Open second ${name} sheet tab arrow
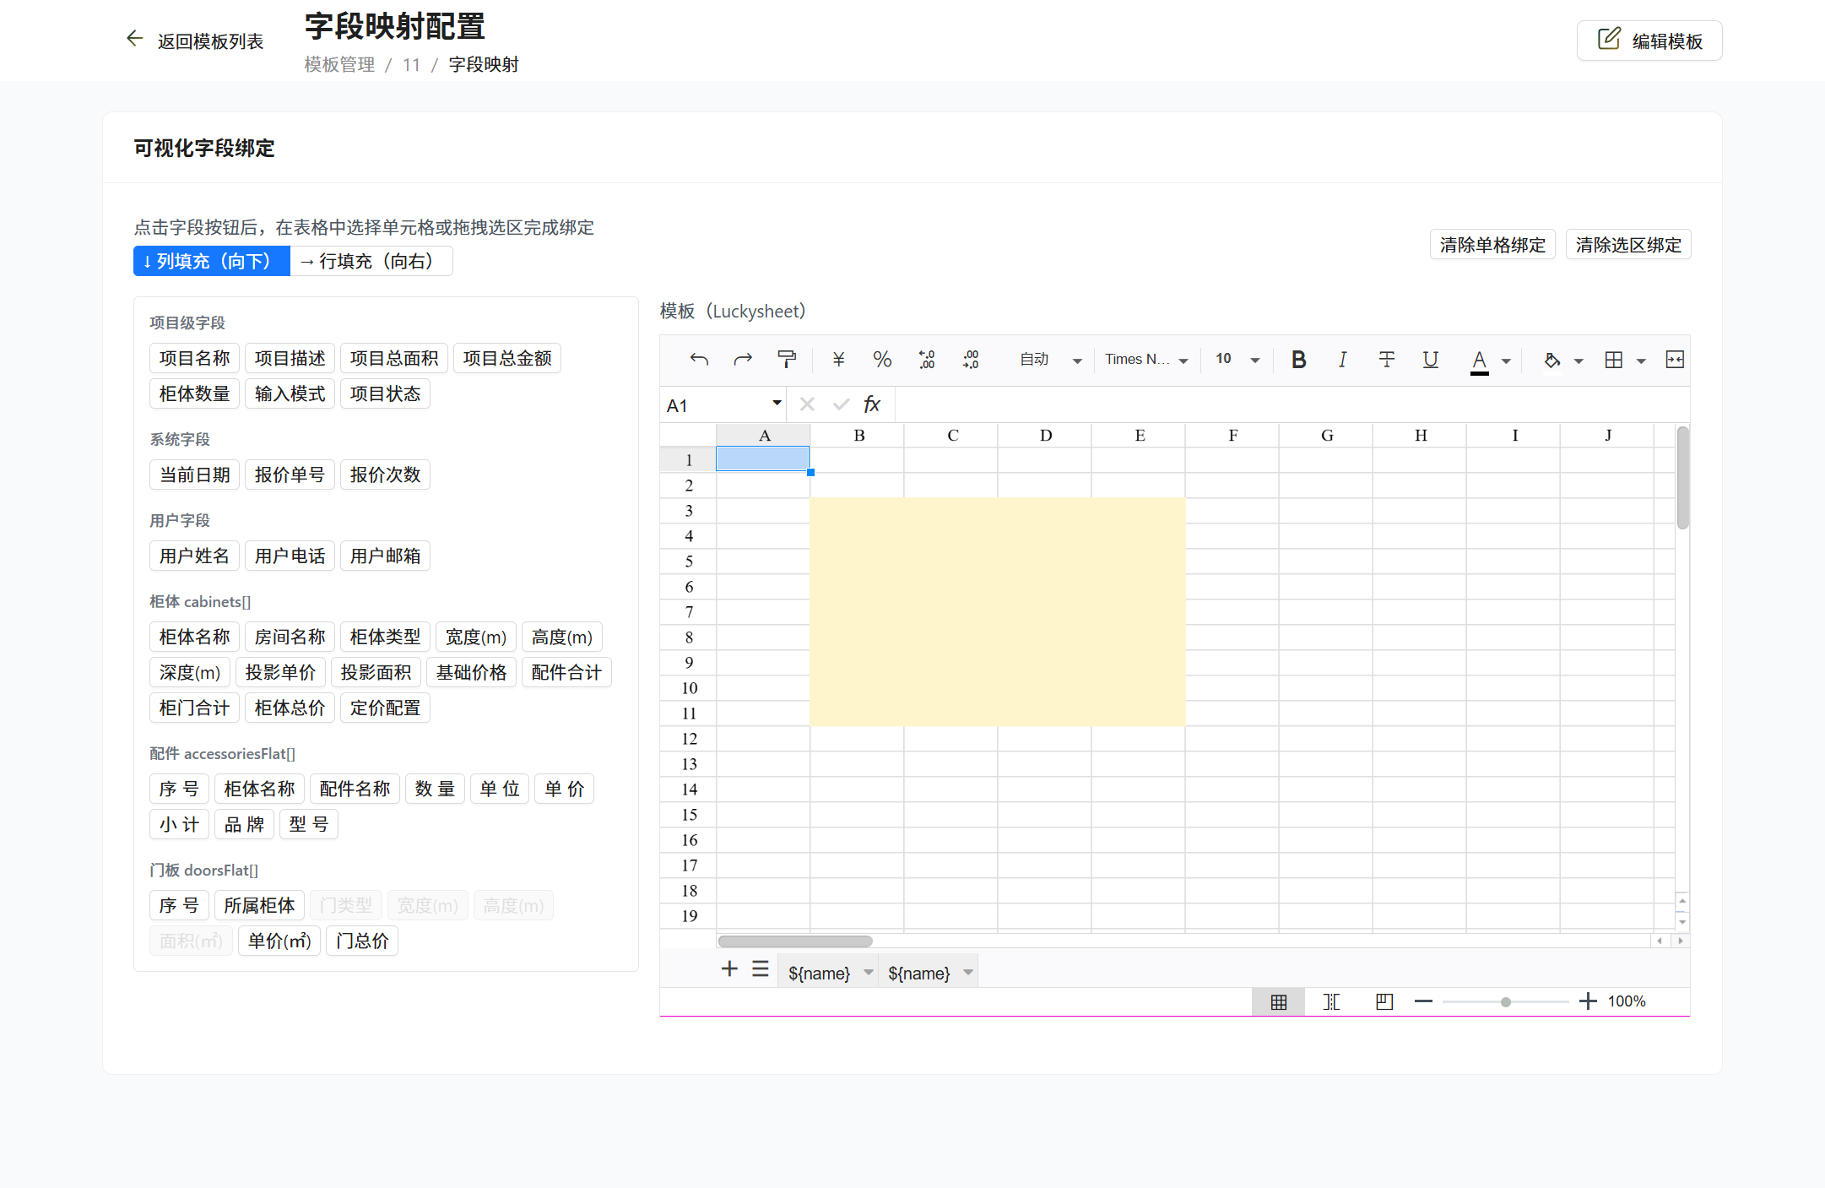This screenshot has height=1188, width=1825. point(968,973)
